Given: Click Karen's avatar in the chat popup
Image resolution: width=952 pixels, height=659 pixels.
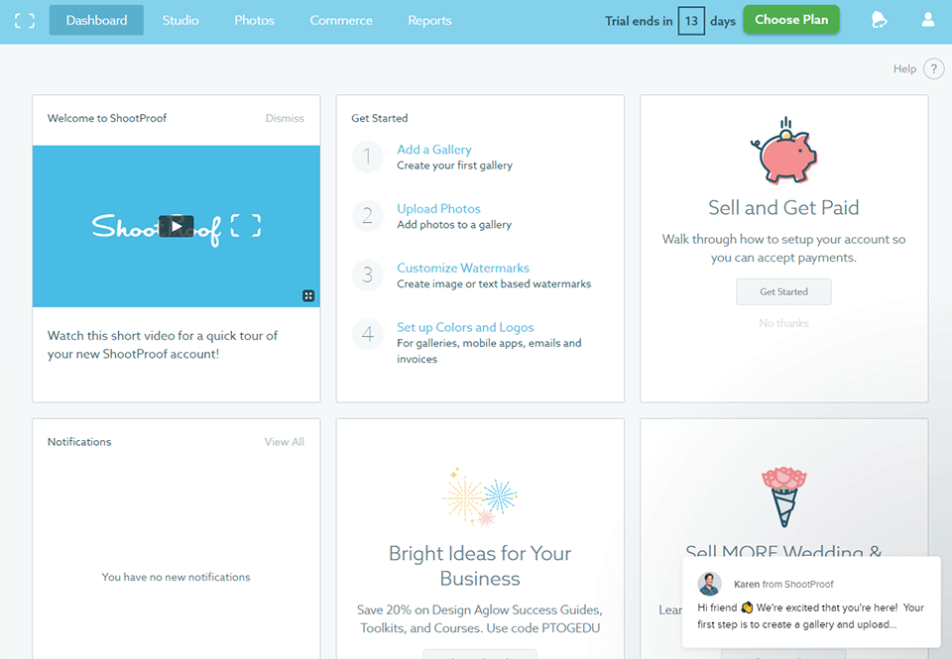Looking at the screenshot, I should click(709, 584).
